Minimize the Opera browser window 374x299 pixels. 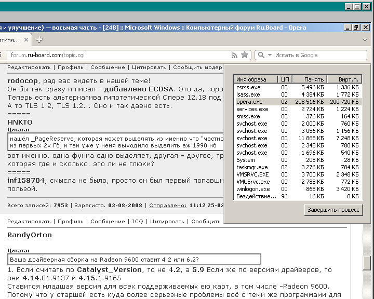tap(348, 28)
